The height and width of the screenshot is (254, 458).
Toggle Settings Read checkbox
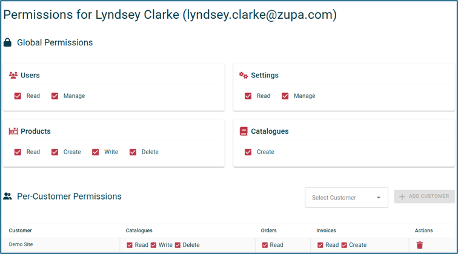click(248, 96)
